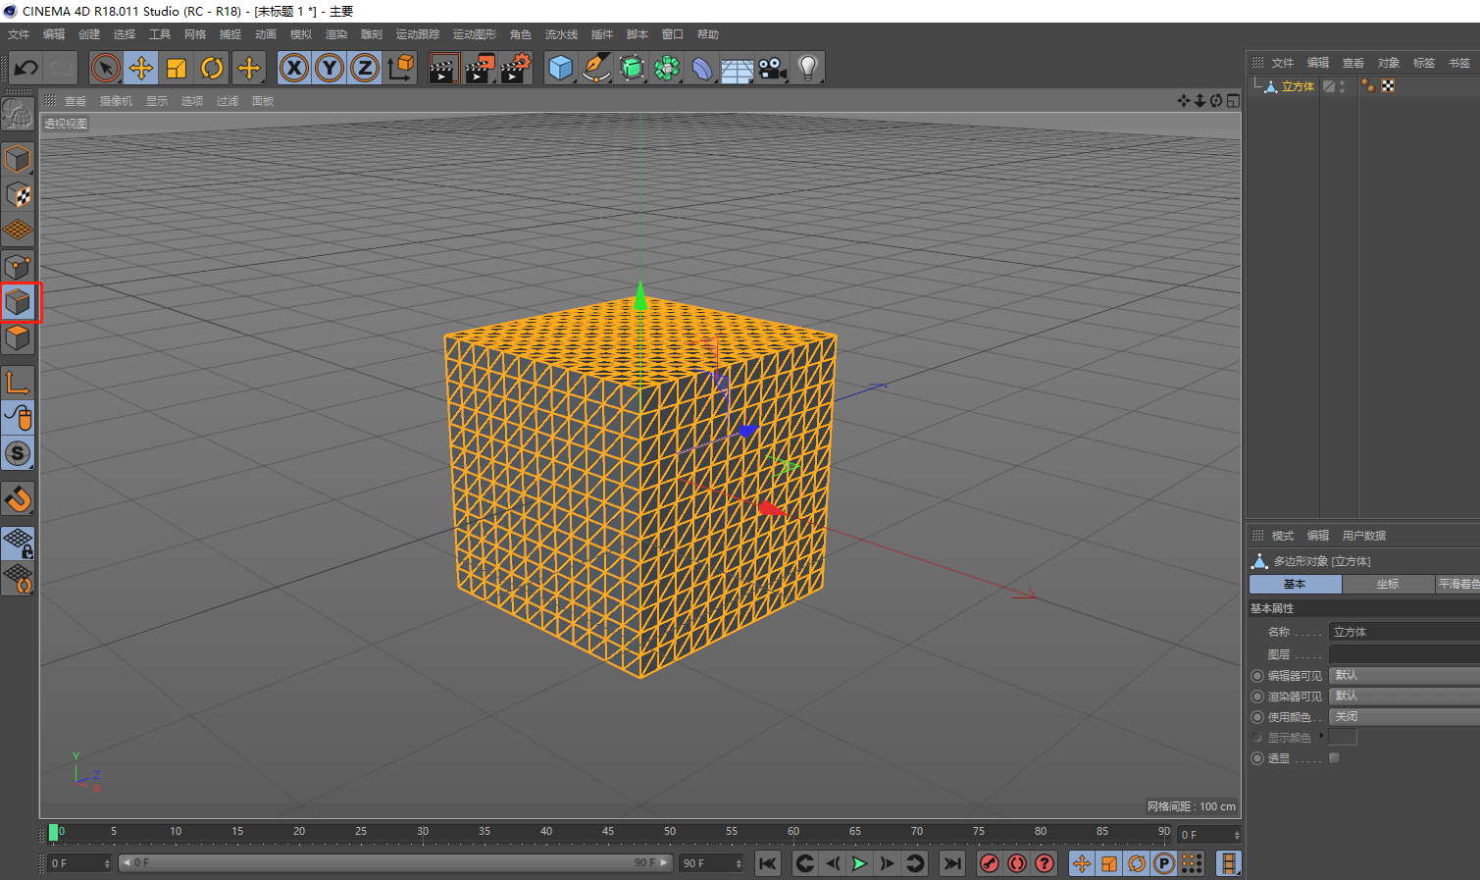Click the 90 F end frame field
Screen dimensions: 1480x880
click(711, 863)
